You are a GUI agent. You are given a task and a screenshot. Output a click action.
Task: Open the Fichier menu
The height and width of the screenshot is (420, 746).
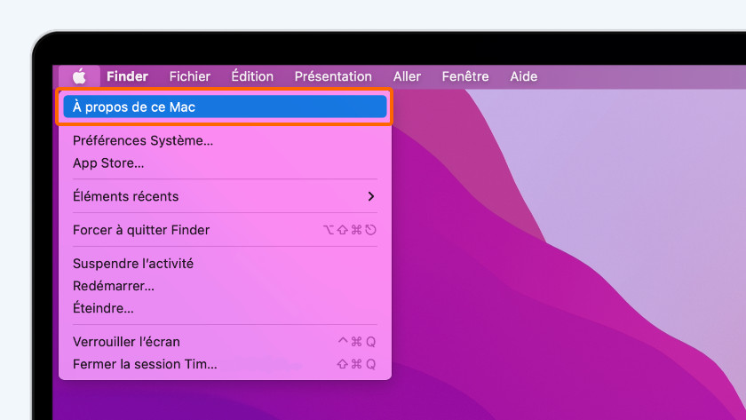pos(189,76)
